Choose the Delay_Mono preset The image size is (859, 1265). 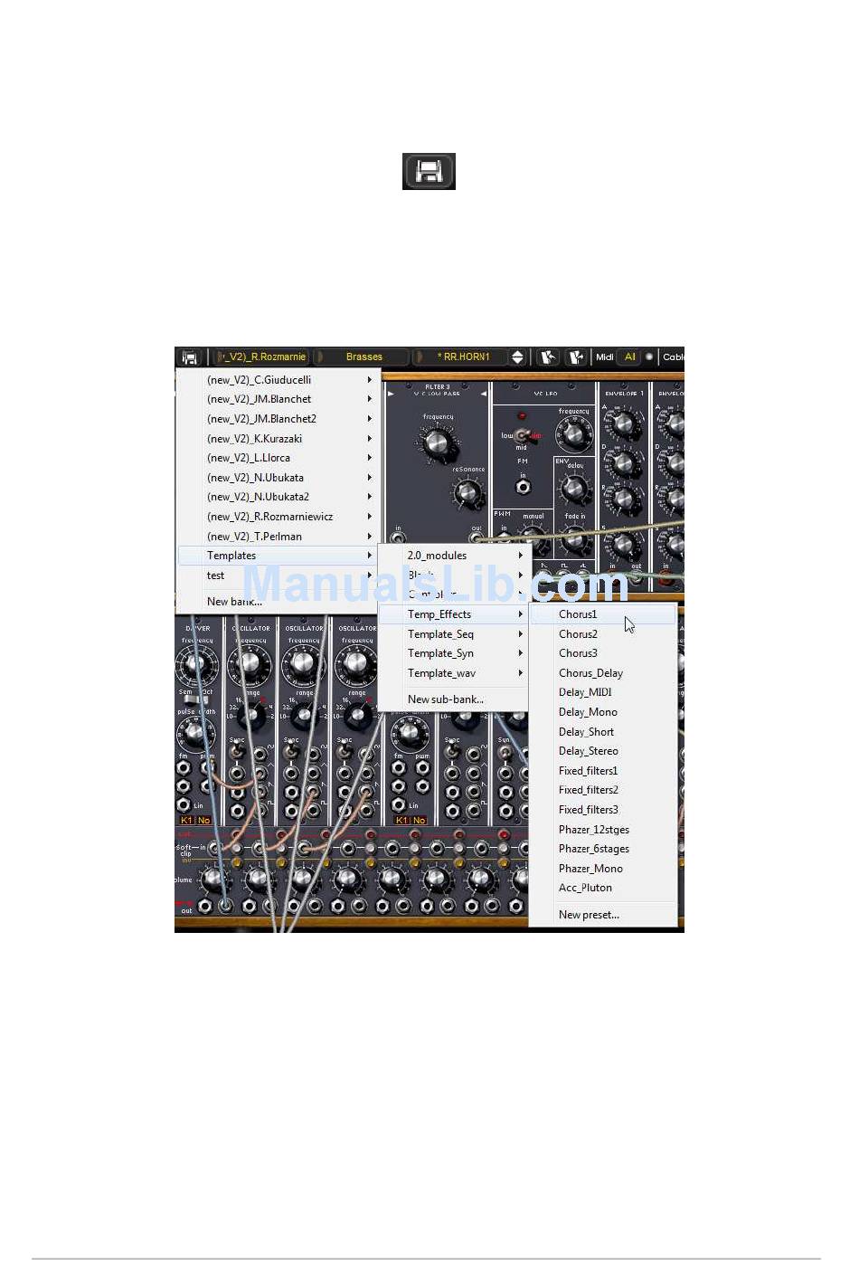tap(603, 712)
